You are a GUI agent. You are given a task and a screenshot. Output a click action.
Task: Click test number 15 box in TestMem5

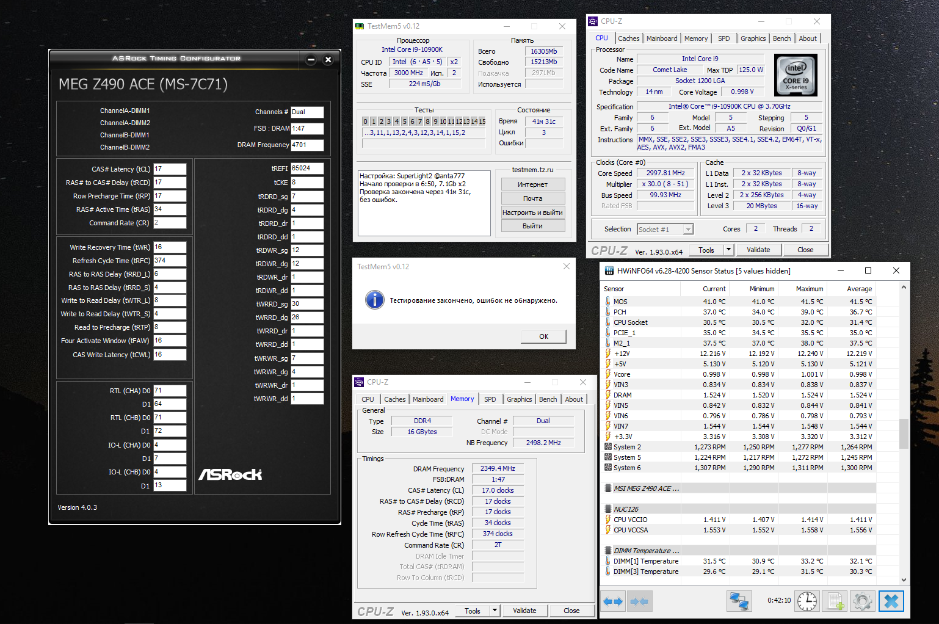click(x=482, y=122)
